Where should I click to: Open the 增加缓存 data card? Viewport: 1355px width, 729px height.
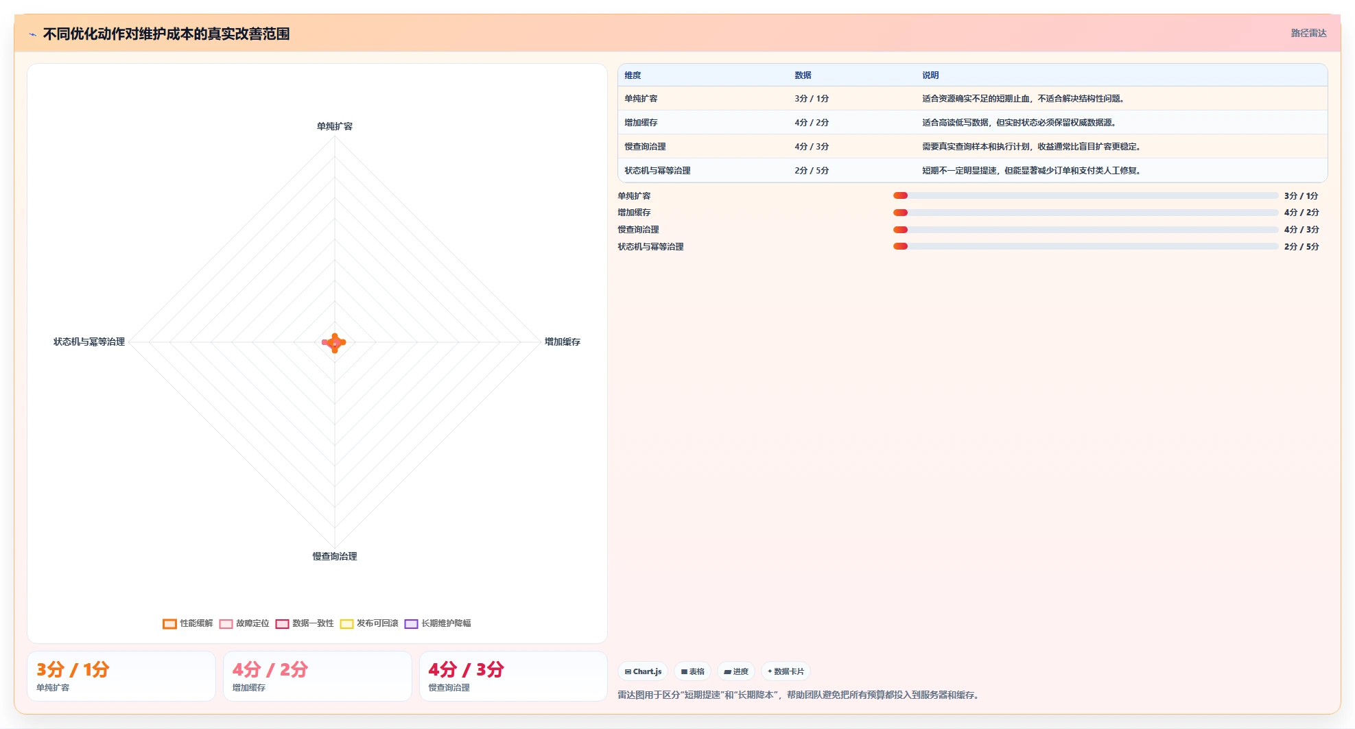[318, 676]
